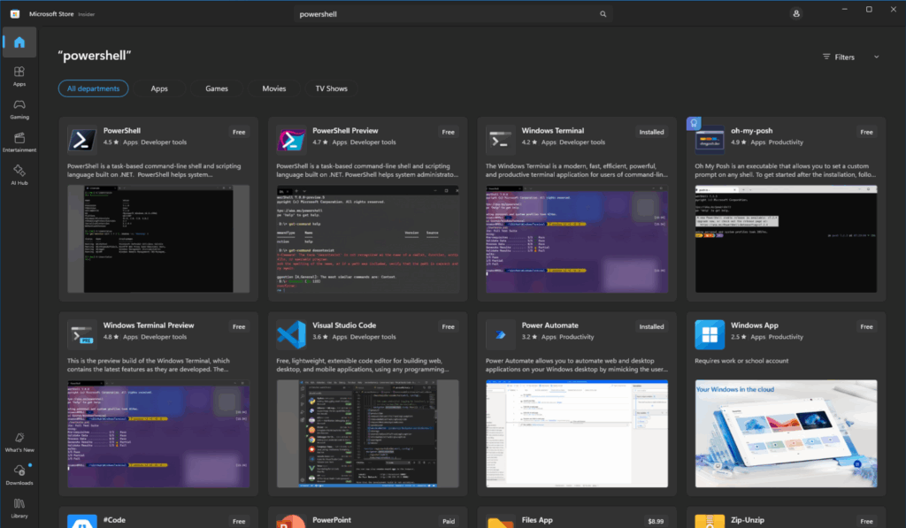The image size is (906, 528).
Task: Click the Windows Terminal app icon
Action: pyautogui.click(x=500, y=140)
